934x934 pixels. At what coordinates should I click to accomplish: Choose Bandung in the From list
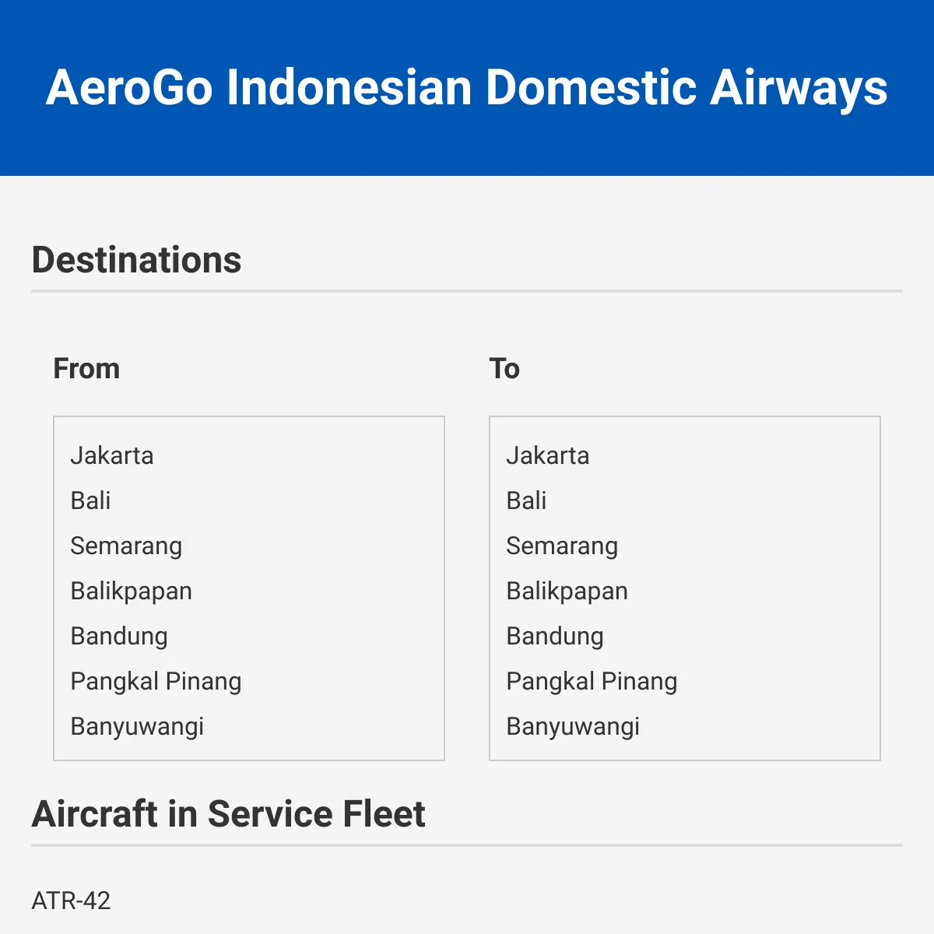click(x=249, y=636)
